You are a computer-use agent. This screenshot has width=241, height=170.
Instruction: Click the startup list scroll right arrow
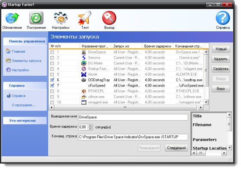201,107
